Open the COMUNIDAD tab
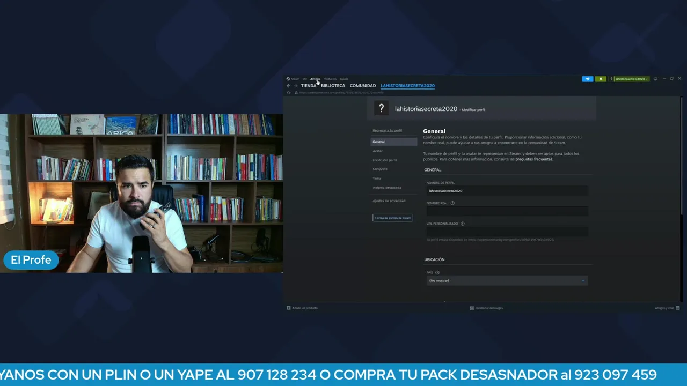This screenshot has height=386, width=687. pyautogui.click(x=363, y=86)
